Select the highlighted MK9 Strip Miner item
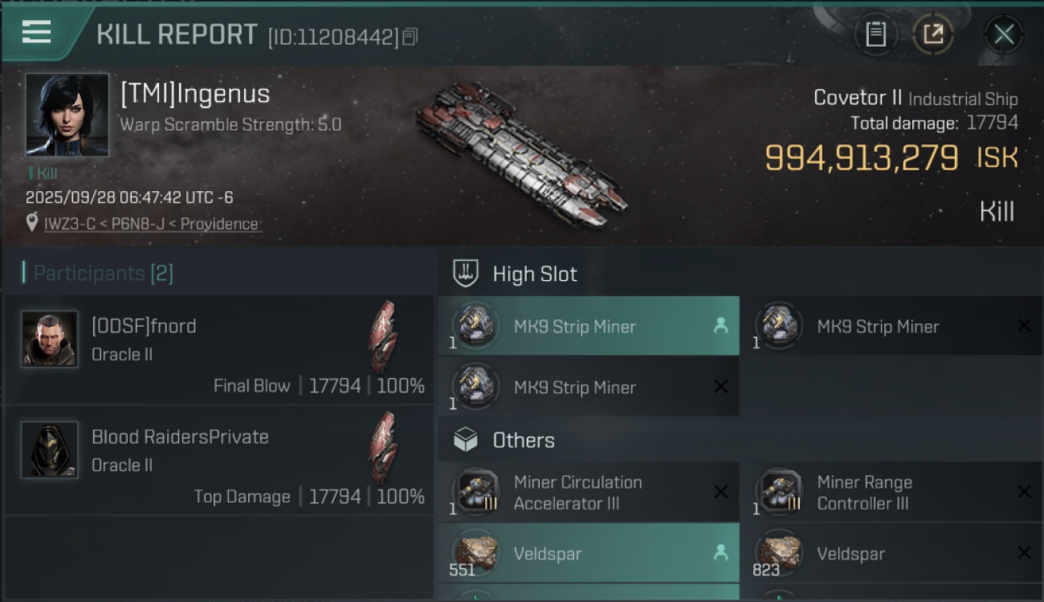The height and width of the screenshot is (602, 1044). 588,327
